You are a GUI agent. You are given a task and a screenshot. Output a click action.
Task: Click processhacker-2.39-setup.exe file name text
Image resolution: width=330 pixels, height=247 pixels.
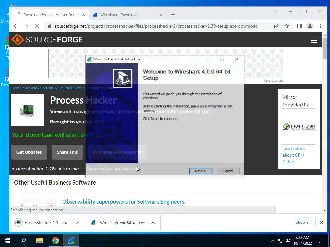point(45,169)
